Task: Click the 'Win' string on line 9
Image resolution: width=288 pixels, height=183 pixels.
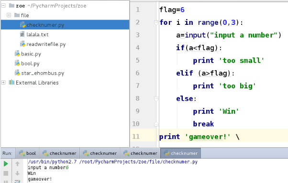Action: click(229, 111)
